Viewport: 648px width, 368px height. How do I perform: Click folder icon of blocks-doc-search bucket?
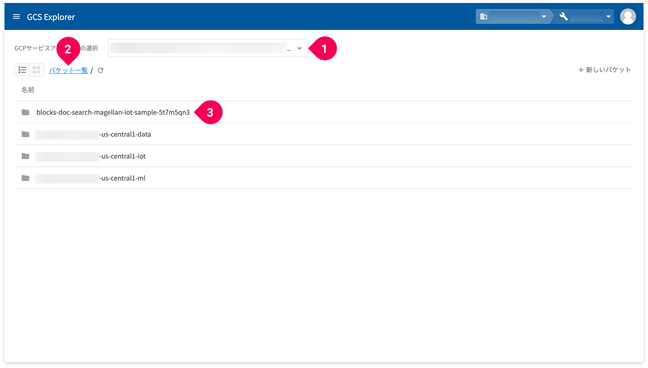click(x=25, y=112)
